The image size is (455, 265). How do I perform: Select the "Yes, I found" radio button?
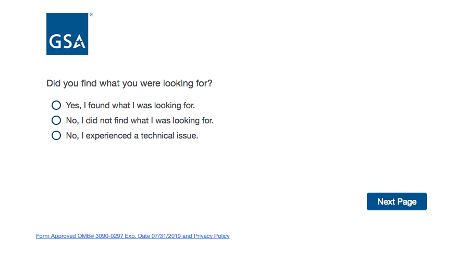(x=56, y=105)
